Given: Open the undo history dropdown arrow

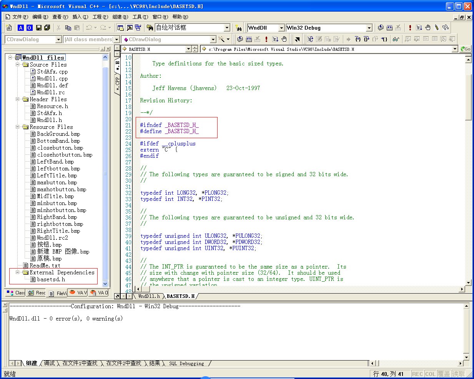Looking at the screenshot, I should point(95,28).
